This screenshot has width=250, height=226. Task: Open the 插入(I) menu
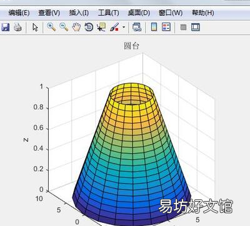click(79, 13)
